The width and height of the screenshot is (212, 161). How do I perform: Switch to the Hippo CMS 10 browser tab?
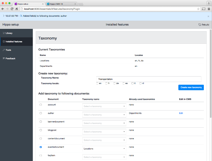(61, 4)
